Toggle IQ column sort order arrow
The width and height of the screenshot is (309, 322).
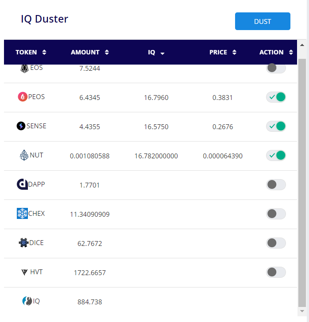point(162,54)
